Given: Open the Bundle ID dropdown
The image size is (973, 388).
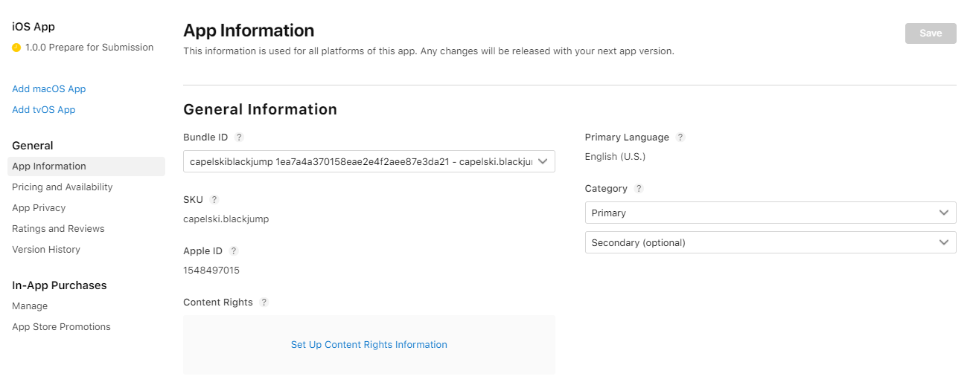Looking at the screenshot, I should 369,161.
